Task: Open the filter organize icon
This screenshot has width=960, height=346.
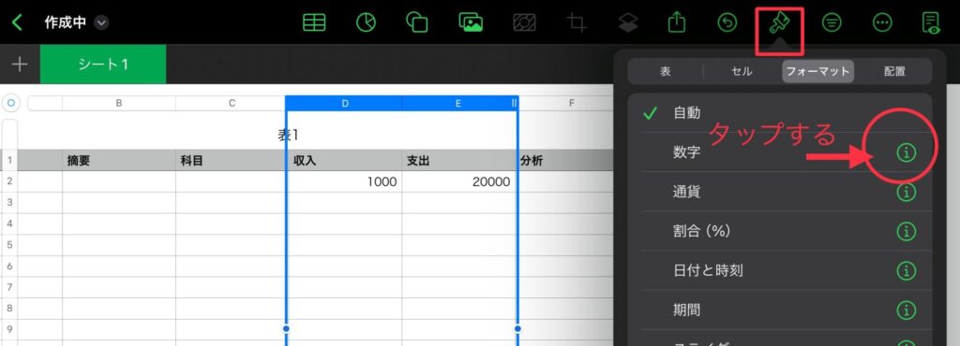Action: [x=831, y=22]
